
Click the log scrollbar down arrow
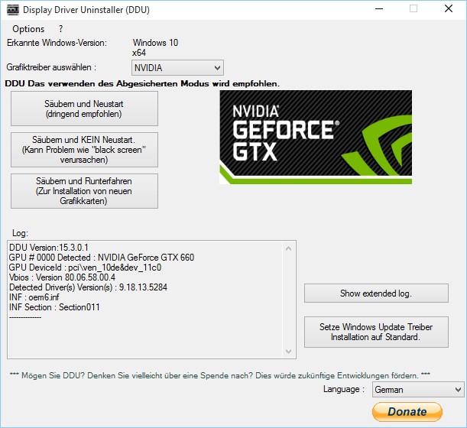[x=289, y=352]
